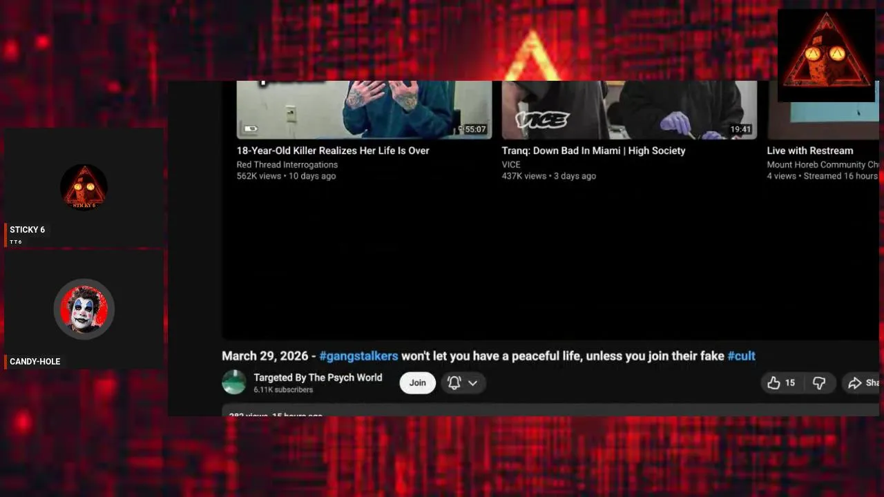This screenshot has width=884, height=497.
Task: Click the Tranq: Down Bad In Miami title
Action: 593,150
